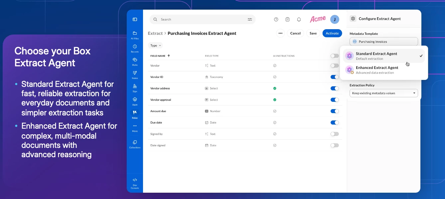The image size is (445, 199).
Task: Click AI instructions icon for Signed by
Action: pyautogui.click(x=275, y=134)
